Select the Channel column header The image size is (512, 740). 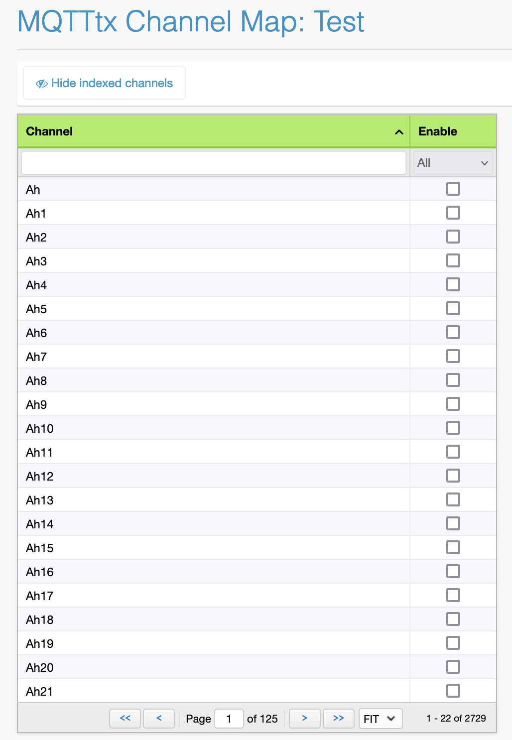point(50,131)
